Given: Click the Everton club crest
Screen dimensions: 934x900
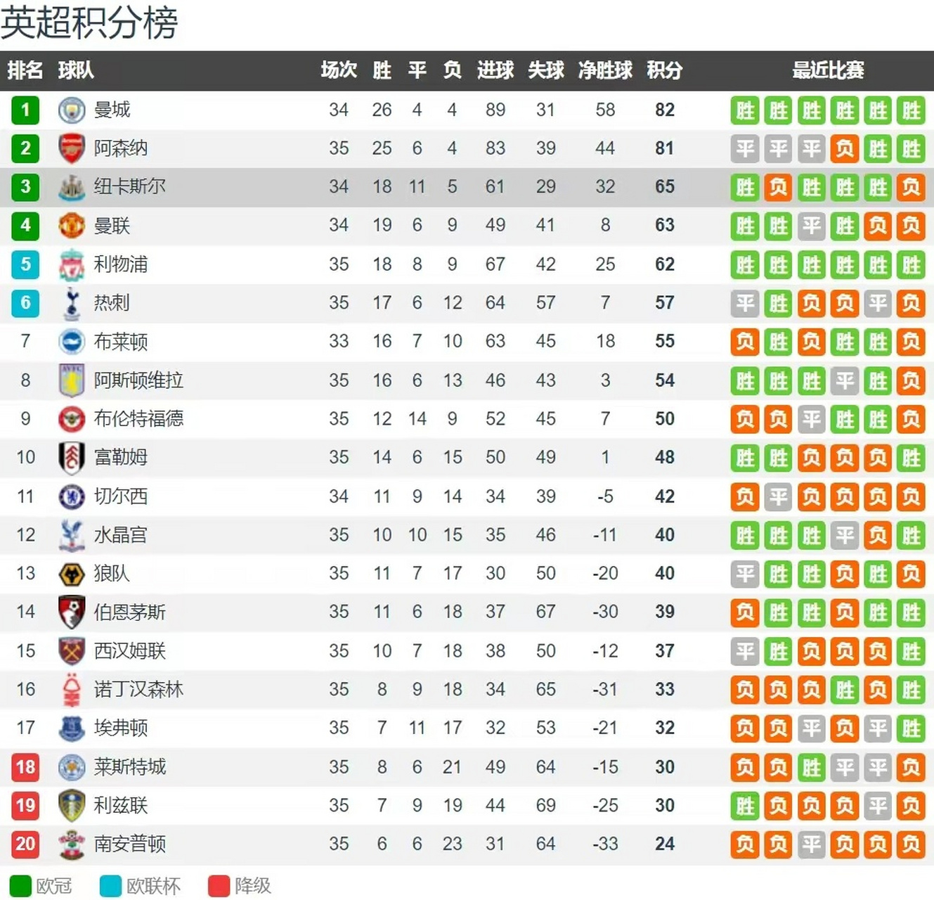Looking at the screenshot, I should (71, 728).
